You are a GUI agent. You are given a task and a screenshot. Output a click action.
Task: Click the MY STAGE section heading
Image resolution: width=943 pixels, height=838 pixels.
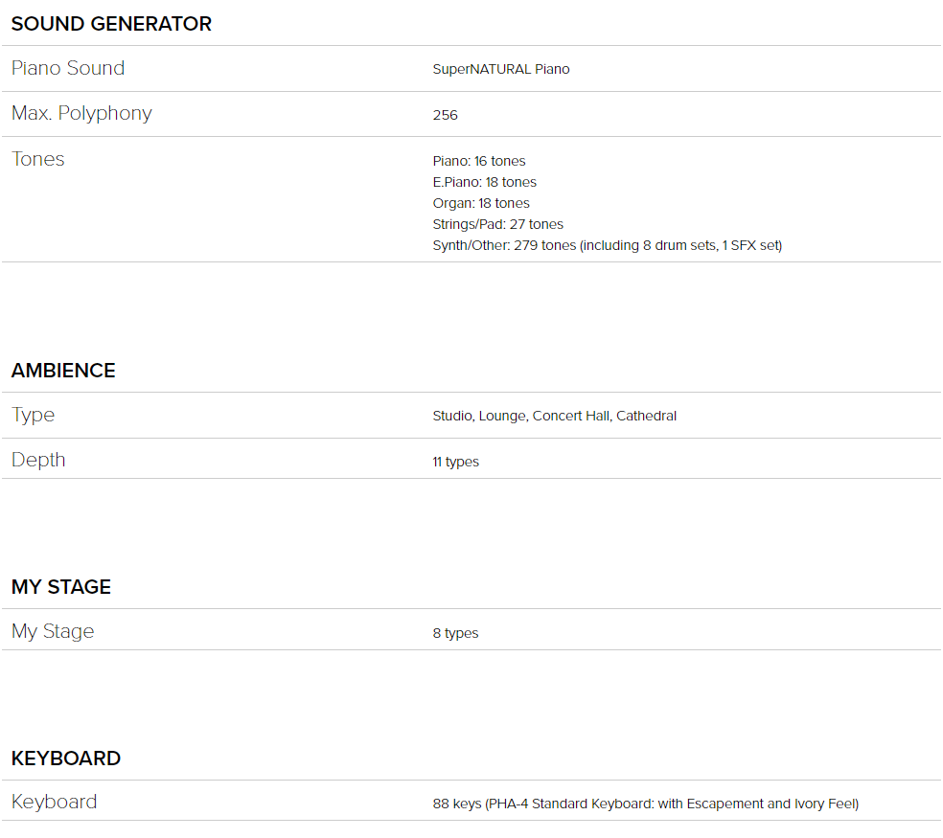pyautogui.click(x=61, y=587)
